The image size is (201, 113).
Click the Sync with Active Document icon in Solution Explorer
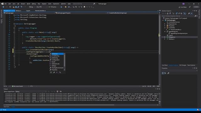[177, 13]
